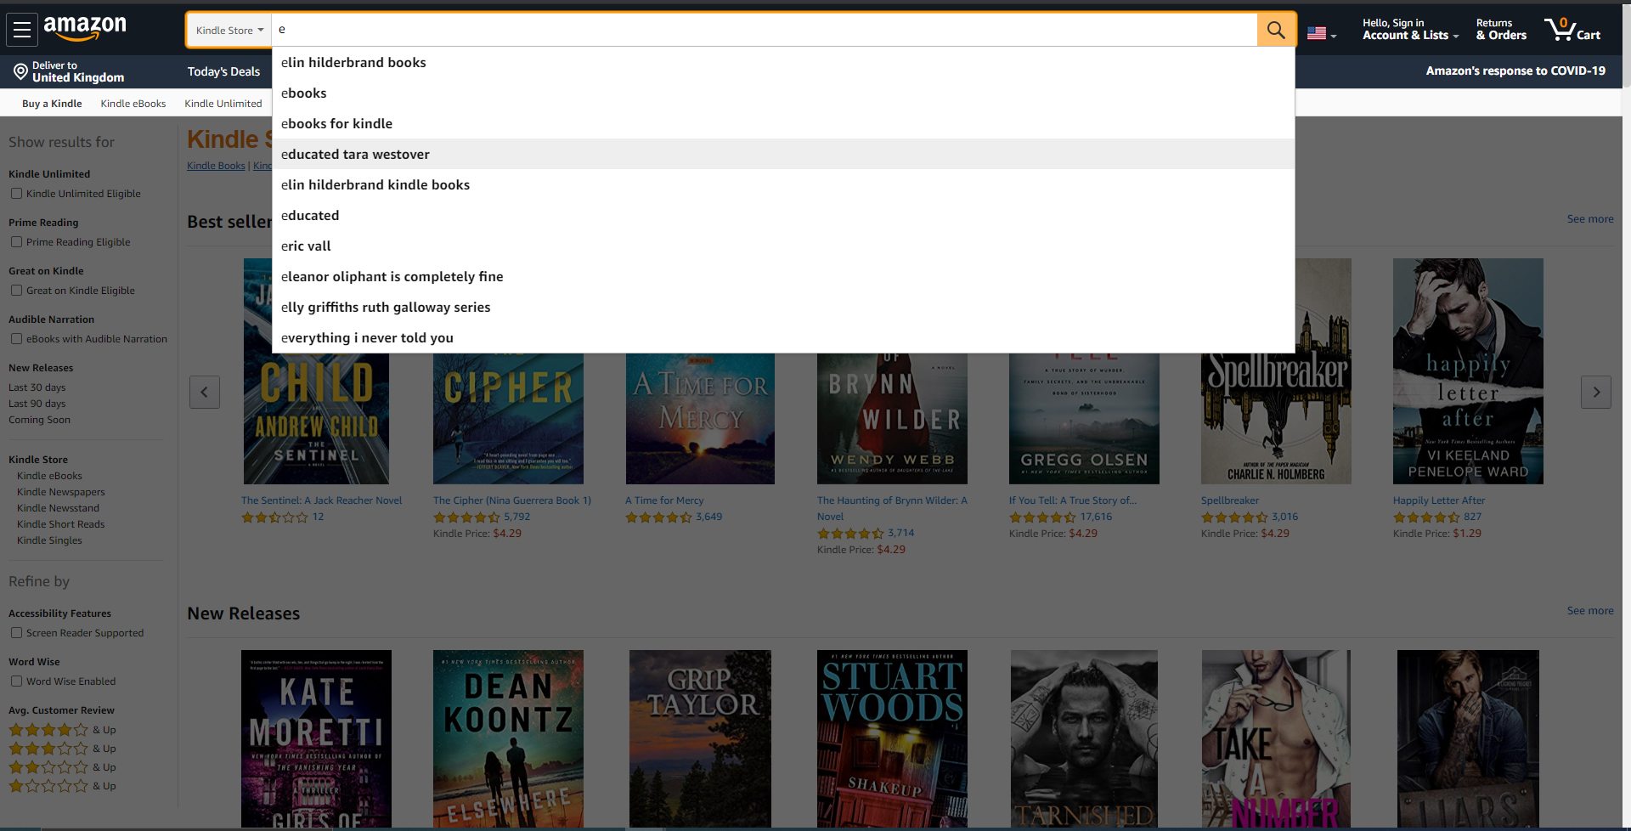Check Word Wise Enabled
Image resolution: width=1631 pixels, height=831 pixels.
pyautogui.click(x=16, y=681)
